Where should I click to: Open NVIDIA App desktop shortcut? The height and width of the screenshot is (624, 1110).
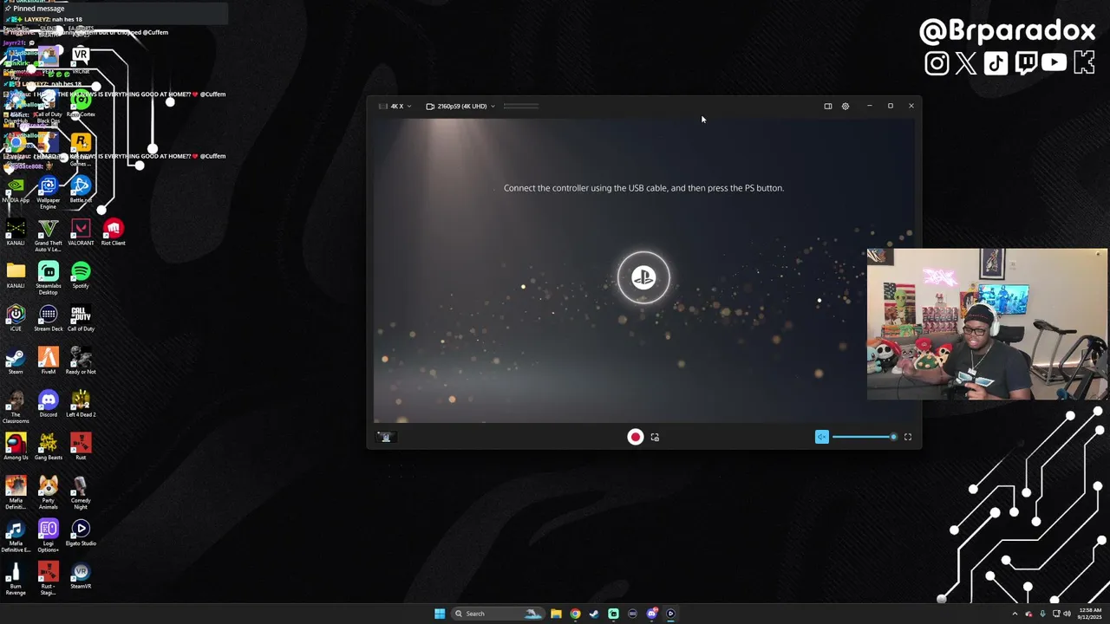16,190
